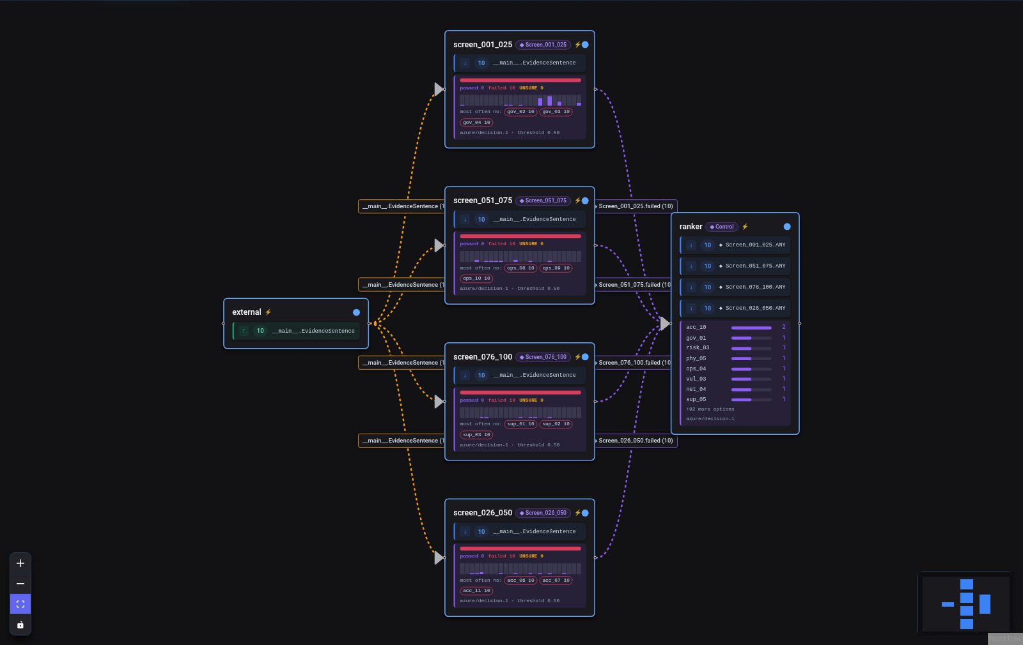Screen dimensions: 1023x645
Task: Select the Screen_001_025.ANY input row in ranker
Action: click(x=735, y=245)
